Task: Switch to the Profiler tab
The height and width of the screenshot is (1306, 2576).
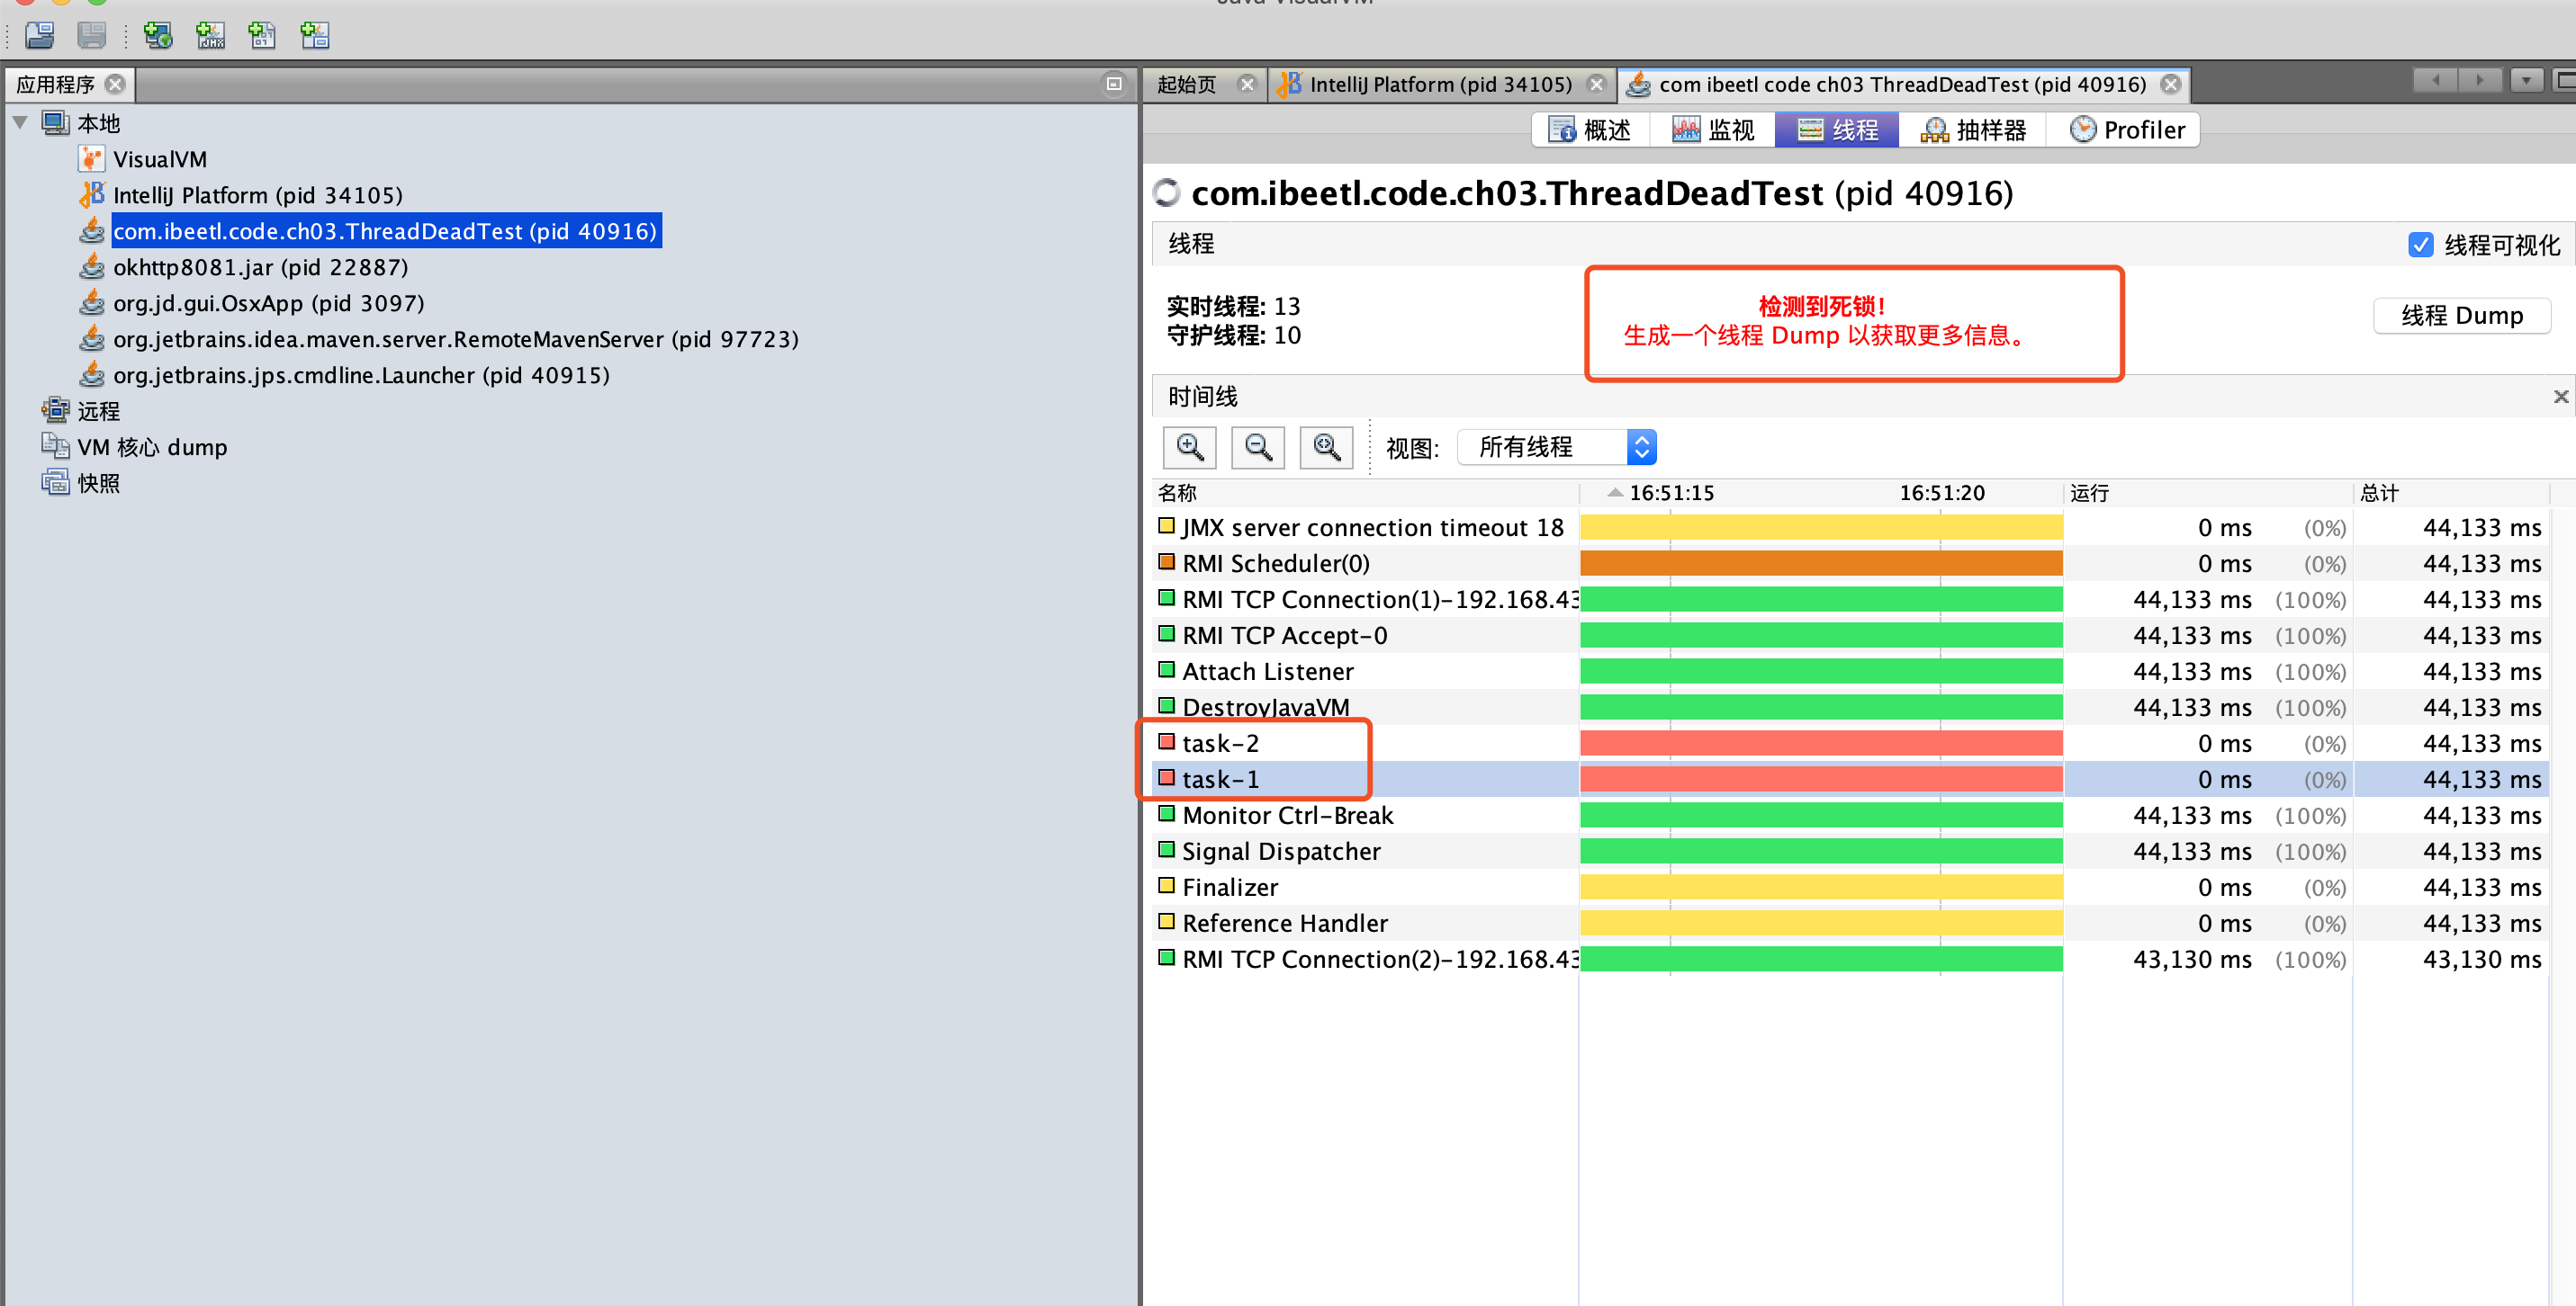Action: coord(2128,130)
